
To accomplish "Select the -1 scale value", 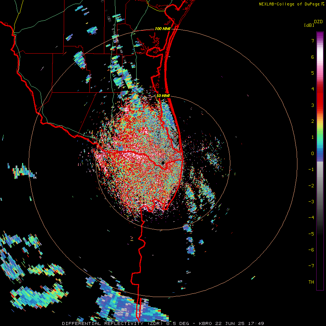I will 311,170.
